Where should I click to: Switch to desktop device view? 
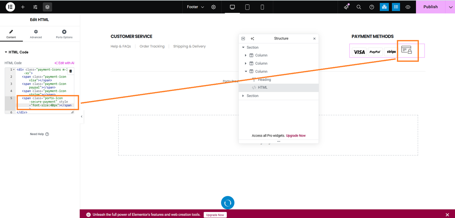click(x=232, y=7)
